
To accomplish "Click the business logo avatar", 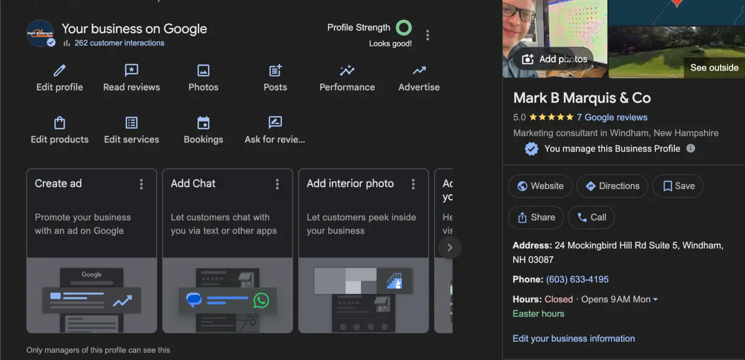I will point(40,33).
